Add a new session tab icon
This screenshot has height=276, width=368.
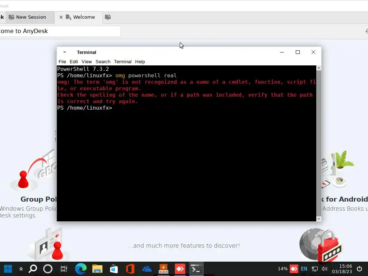pos(108,17)
